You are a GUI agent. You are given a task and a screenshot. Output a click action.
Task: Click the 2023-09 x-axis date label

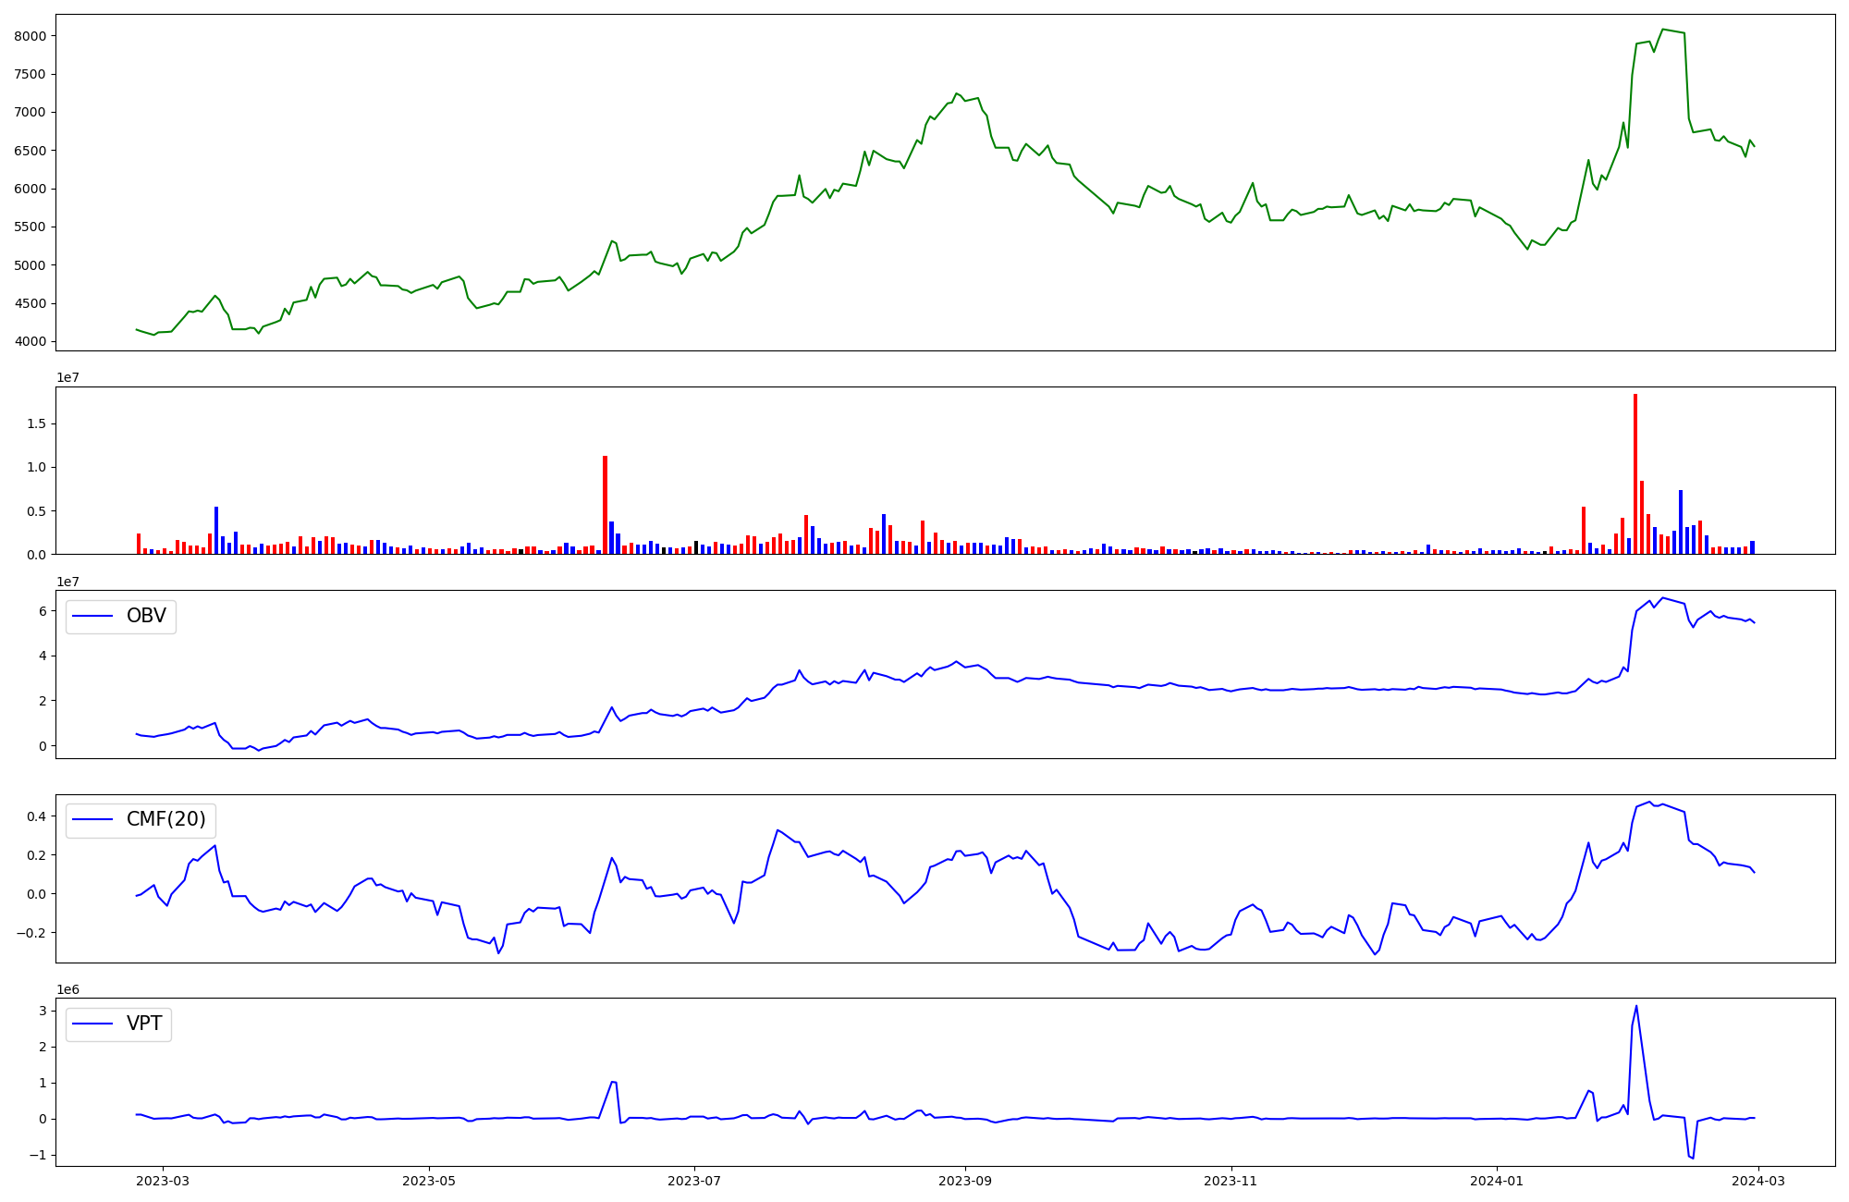pos(965,1180)
